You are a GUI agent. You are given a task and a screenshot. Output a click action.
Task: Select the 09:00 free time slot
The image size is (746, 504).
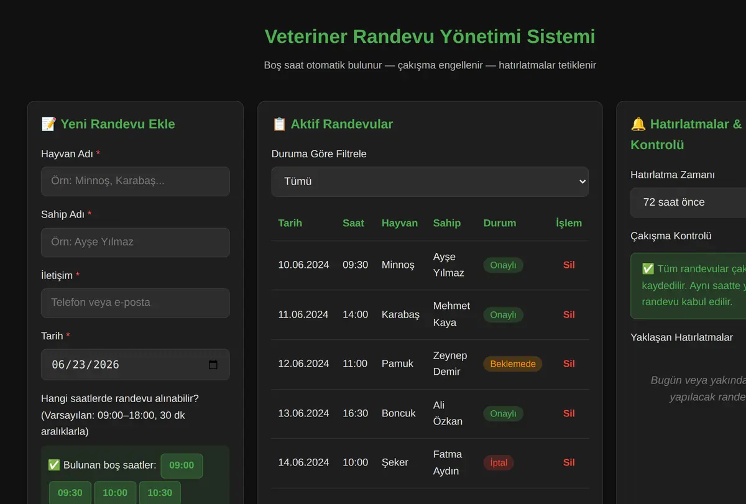click(182, 465)
